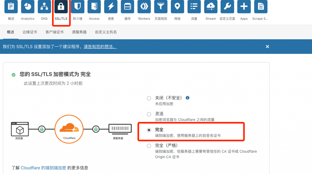Viewport: 312px width, 174px height.
Task: Open the 防火墙 firewall shield icon
Action: [x=77, y=7]
